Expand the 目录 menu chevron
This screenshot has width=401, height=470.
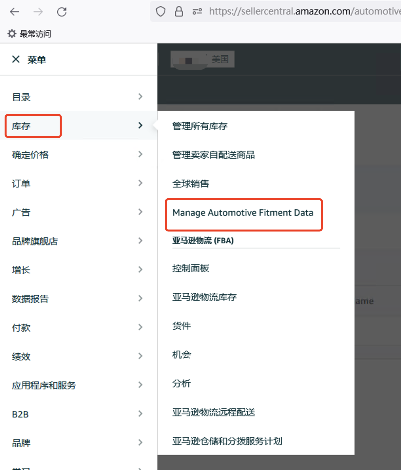point(141,96)
